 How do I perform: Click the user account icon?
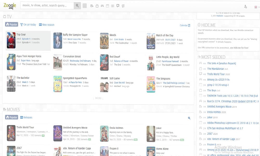coord(245,7)
